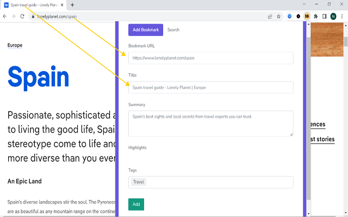
Task: Reload the Lonely Planet page
Action: pyautogui.click(x=22, y=16)
